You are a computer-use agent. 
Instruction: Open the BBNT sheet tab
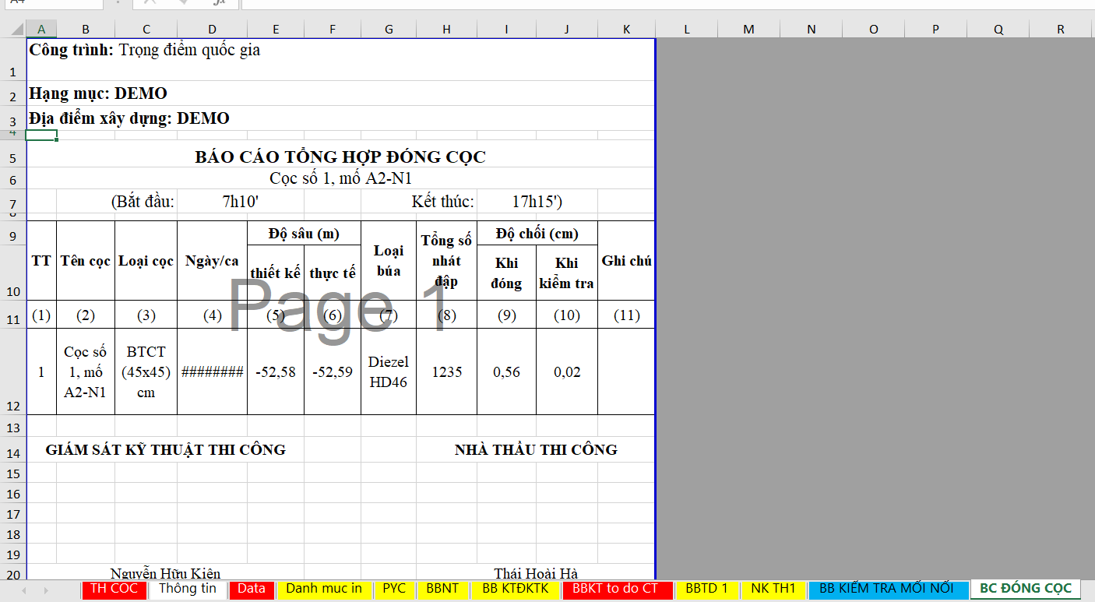tap(442, 589)
